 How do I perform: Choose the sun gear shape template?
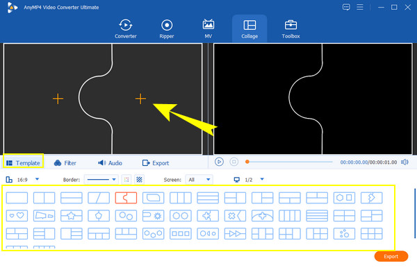pos(153,216)
